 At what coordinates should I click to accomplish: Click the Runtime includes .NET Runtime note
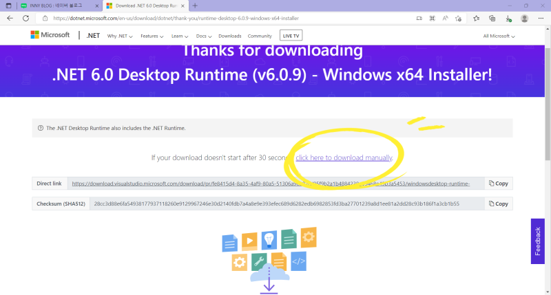tap(116, 128)
